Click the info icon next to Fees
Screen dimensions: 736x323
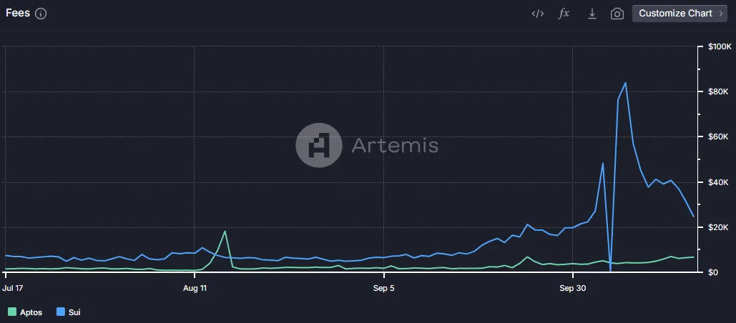coord(41,14)
